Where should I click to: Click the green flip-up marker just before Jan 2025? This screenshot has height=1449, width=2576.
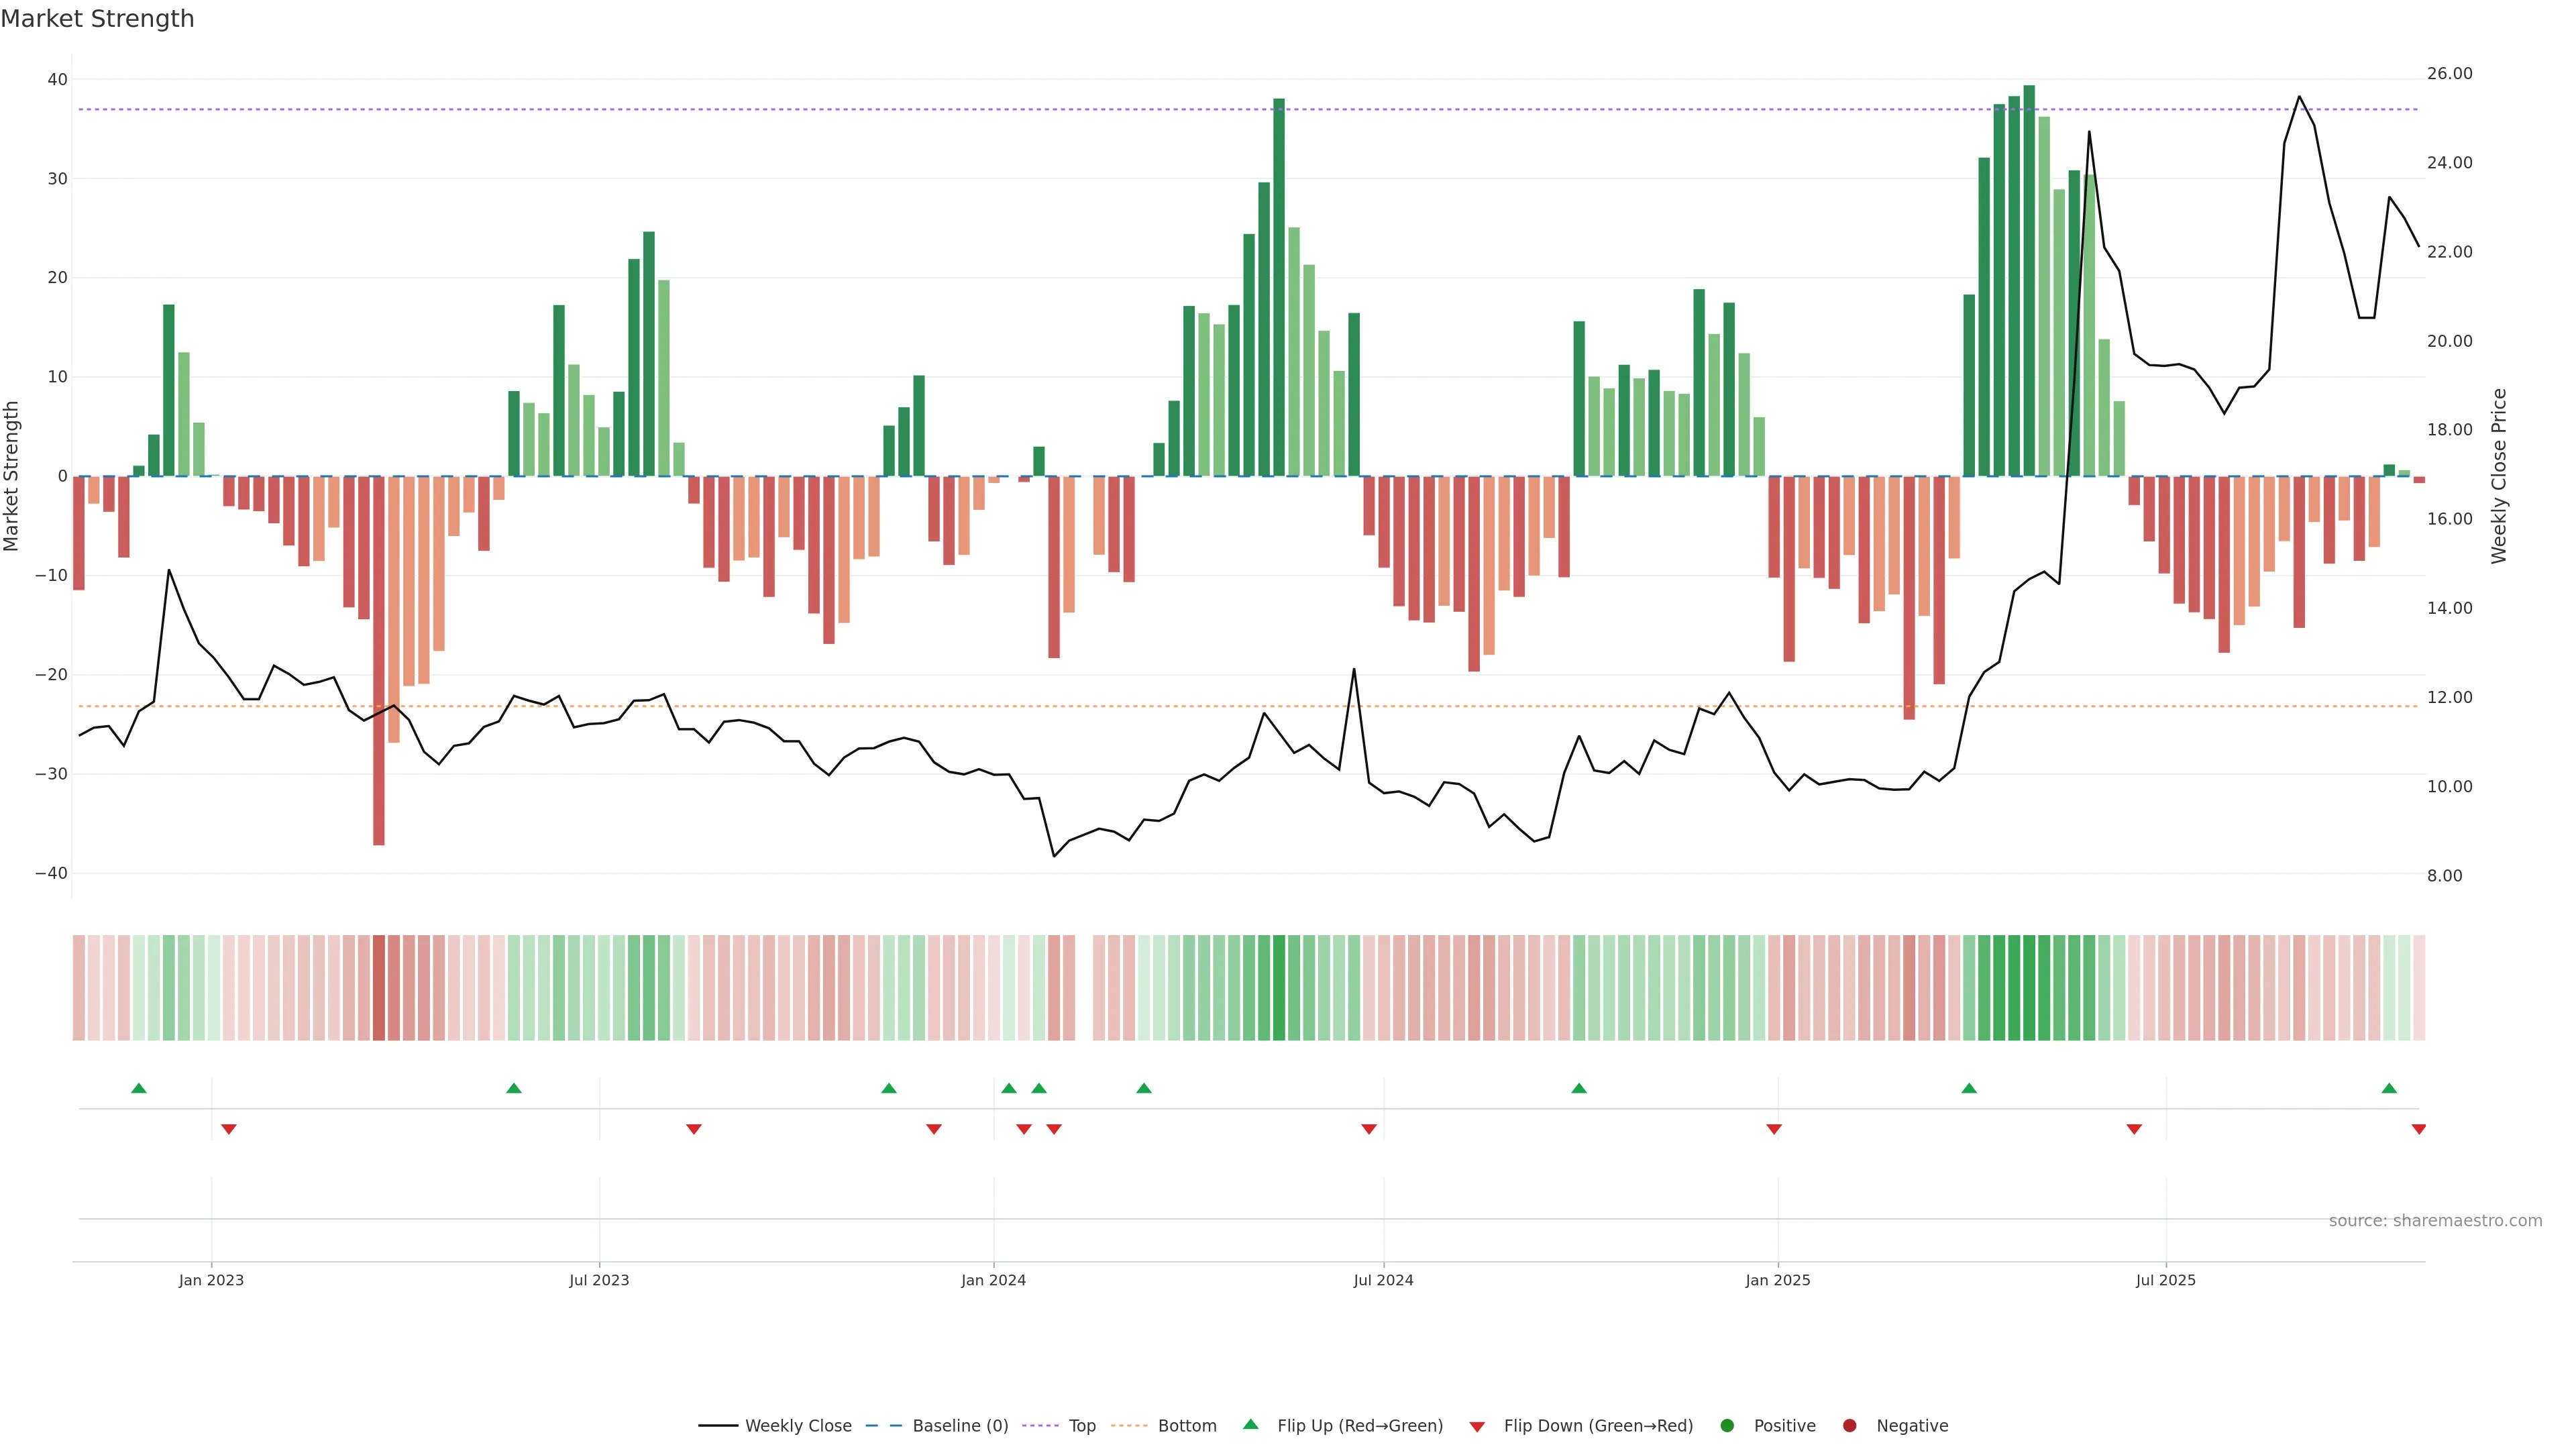1579,1088
